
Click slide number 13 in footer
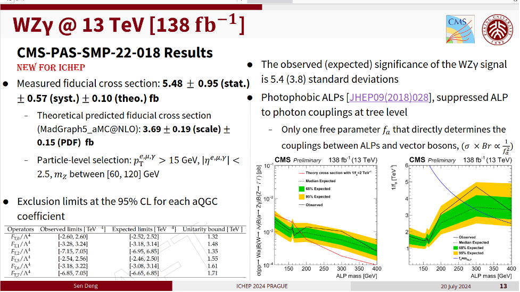(x=502, y=286)
